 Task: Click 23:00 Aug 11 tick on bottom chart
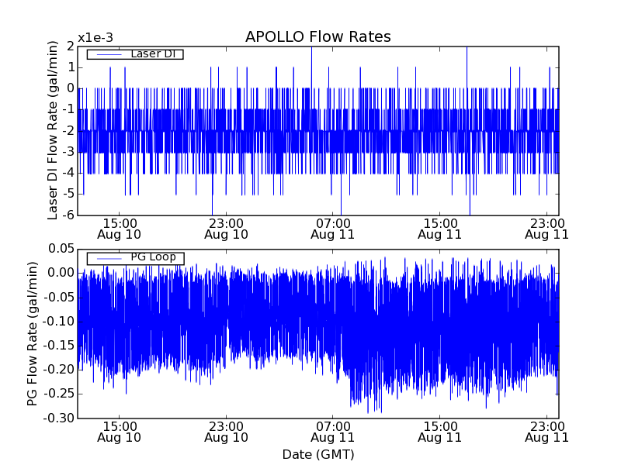pos(546,432)
